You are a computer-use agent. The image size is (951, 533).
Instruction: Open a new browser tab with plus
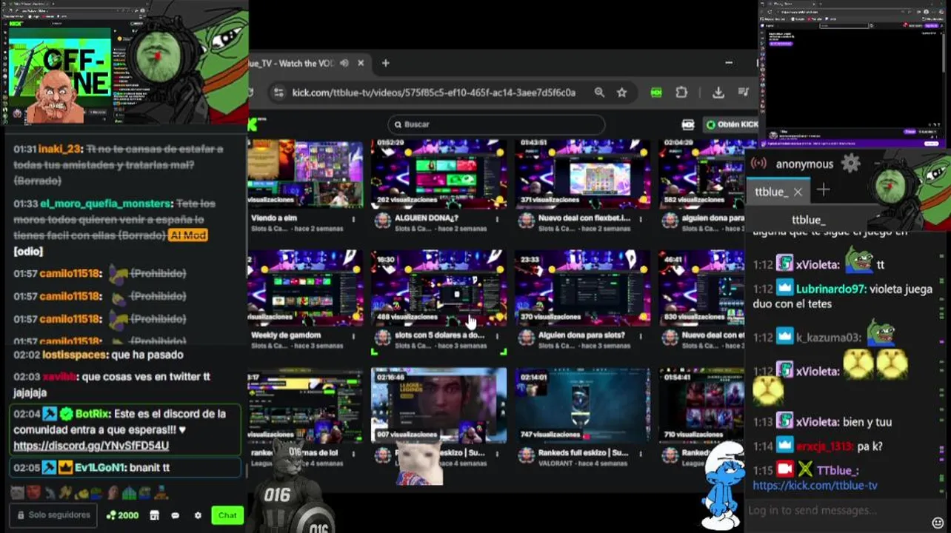coord(385,64)
